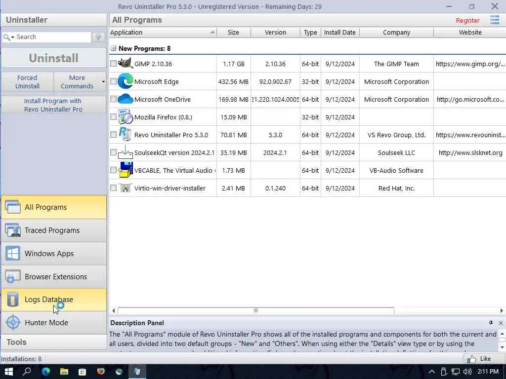The height and width of the screenshot is (379, 506).
Task: Check the SoulseekQt checkbox
Action: pyautogui.click(x=113, y=152)
